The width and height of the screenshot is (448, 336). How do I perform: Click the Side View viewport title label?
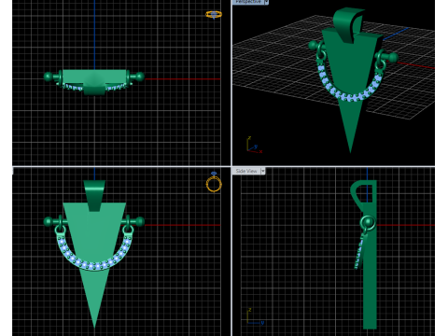(246, 171)
